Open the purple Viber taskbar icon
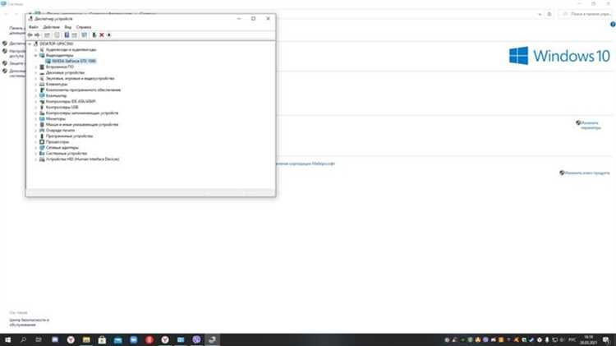This screenshot has height=346, width=616. point(196,339)
